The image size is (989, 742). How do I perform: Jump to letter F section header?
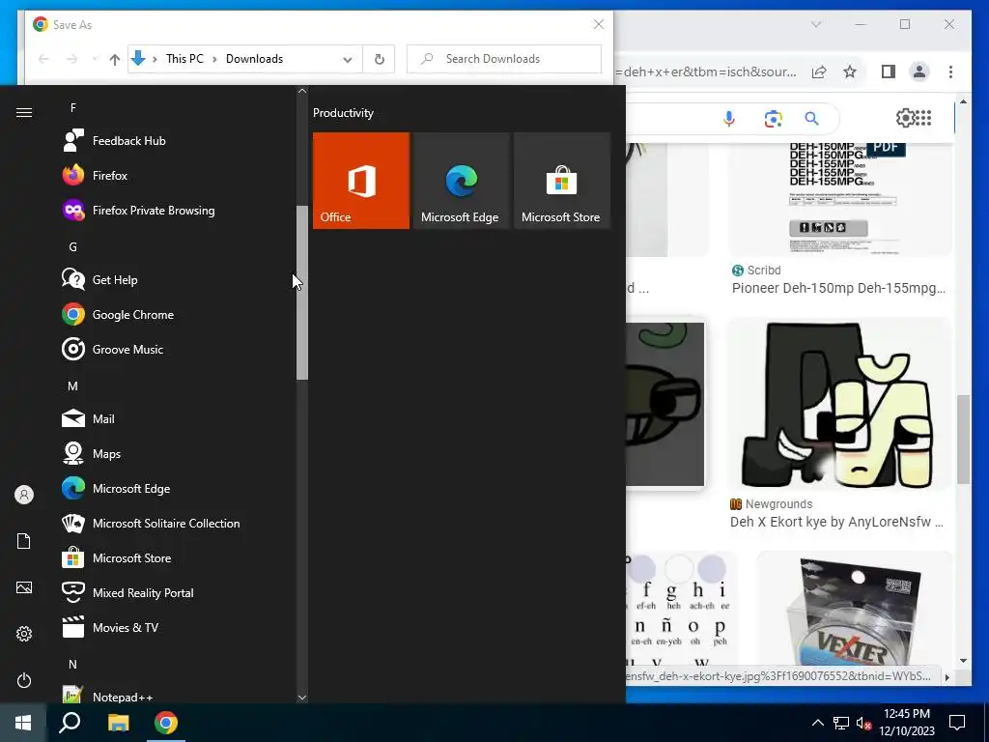(x=73, y=108)
